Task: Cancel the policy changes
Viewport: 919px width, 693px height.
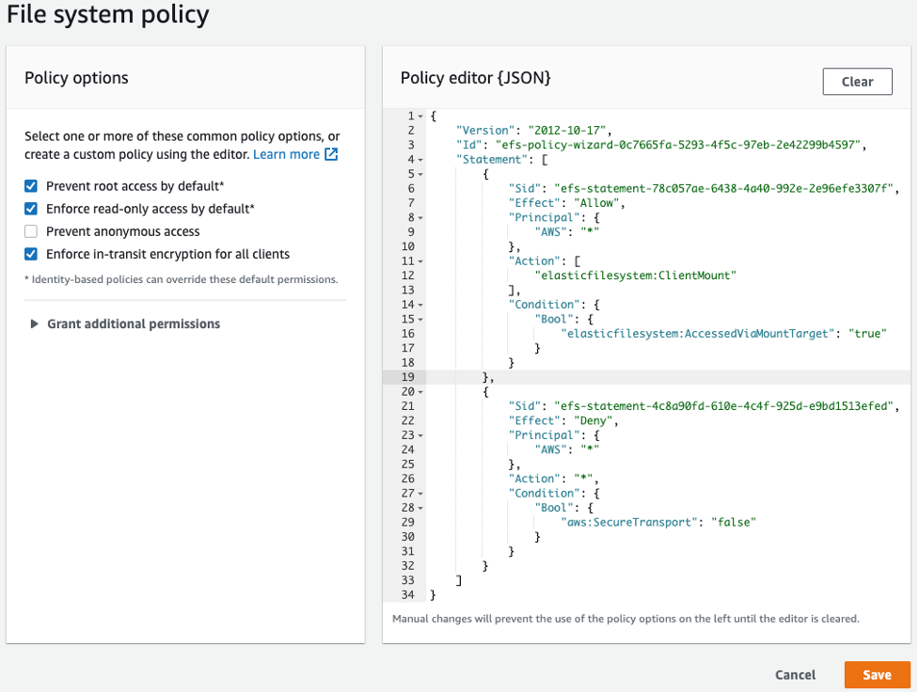Action: [x=795, y=675]
